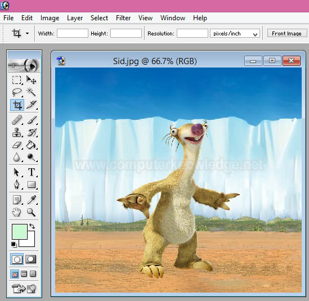Select the Dodge tool

32,157
